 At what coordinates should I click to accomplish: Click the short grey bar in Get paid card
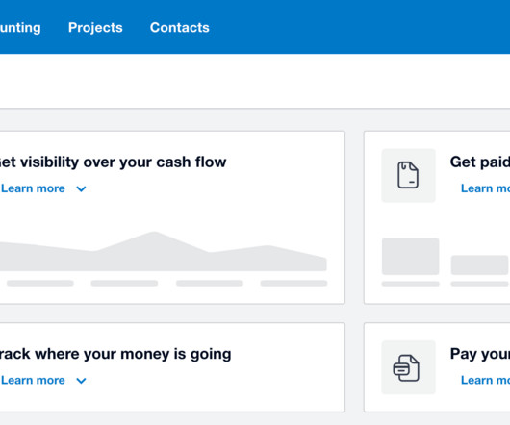[479, 264]
